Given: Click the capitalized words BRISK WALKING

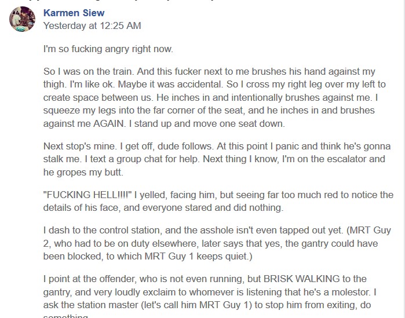Looking at the screenshot, I should coord(301,279).
